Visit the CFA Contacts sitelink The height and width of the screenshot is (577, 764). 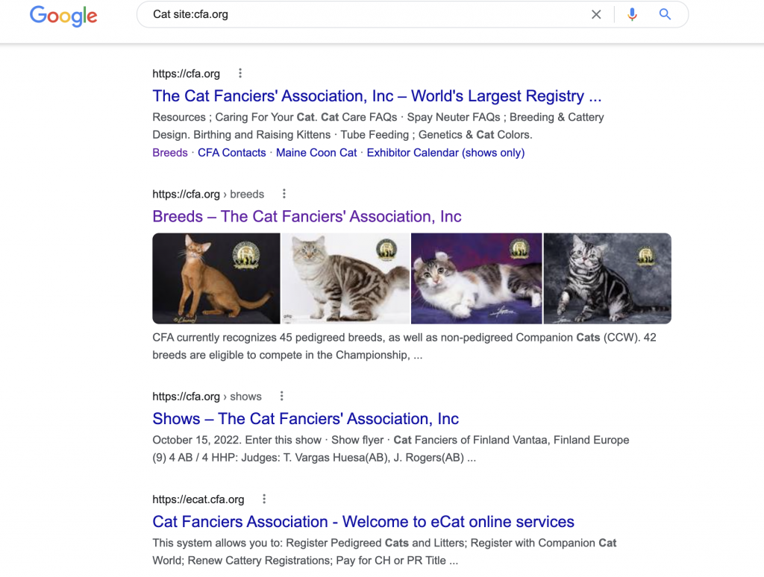(x=232, y=153)
